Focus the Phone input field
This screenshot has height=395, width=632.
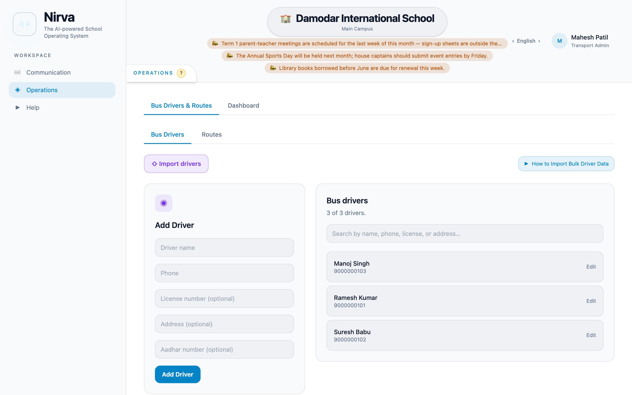coord(224,273)
